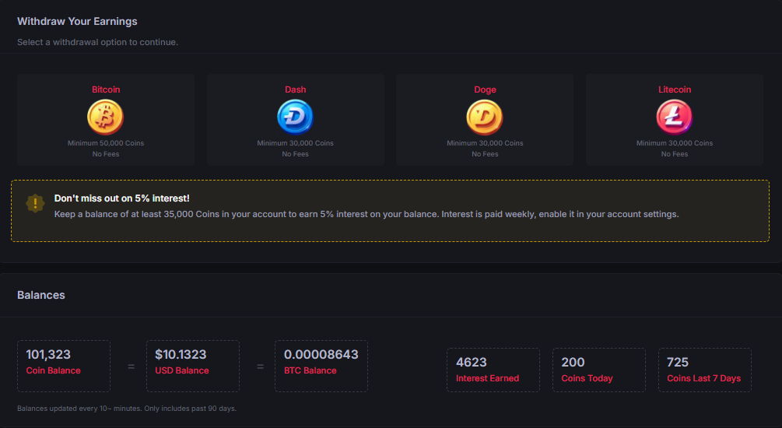
Task: Select the Doge coin icon
Action: [x=485, y=117]
